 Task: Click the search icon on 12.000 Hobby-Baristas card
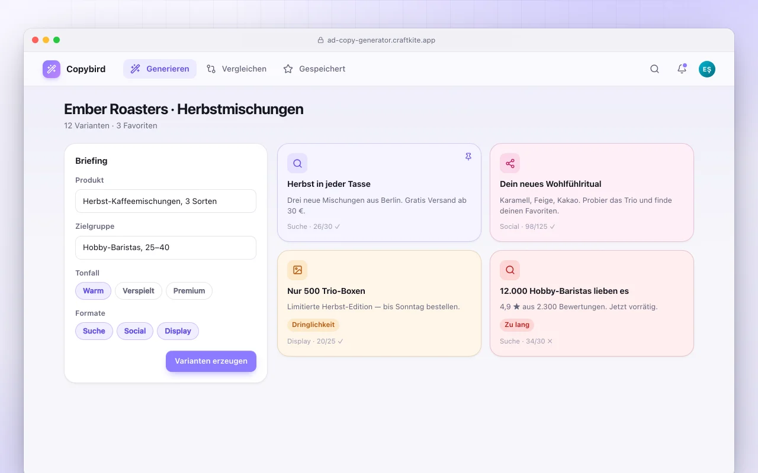(510, 270)
